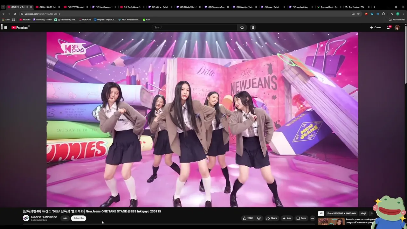The width and height of the screenshot is (407, 229).
Task: Go to YouTube Premium home logo
Action: click(x=20, y=28)
